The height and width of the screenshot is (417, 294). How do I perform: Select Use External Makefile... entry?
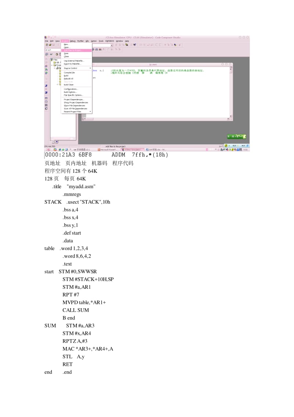click(76, 61)
